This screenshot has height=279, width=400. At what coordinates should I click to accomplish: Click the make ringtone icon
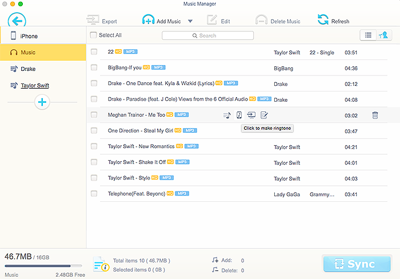click(x=239, y=115)
